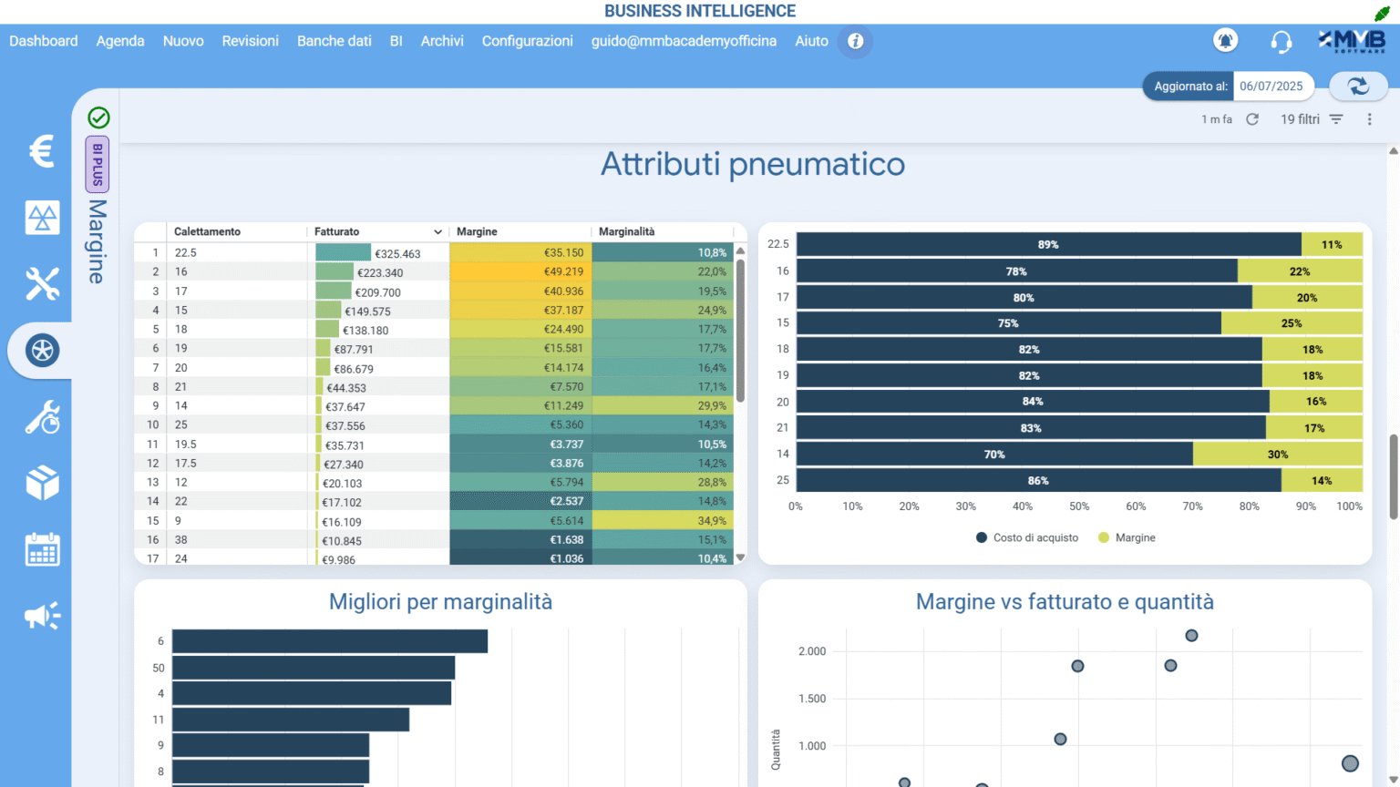Toggle the Costo di acquisto legend item
Screen dimensions: 1400x787
(x=1027, y=538)
